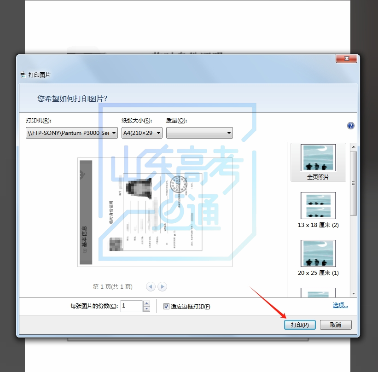This screenshot has width=378, height=372.
Task: Open the 选项... options link
Action: pyautogui.click(x=340, y=305)
